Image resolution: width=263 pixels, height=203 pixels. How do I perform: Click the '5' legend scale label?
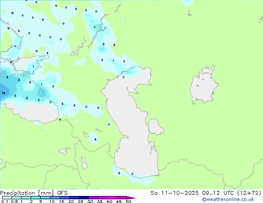coord(41,201)
